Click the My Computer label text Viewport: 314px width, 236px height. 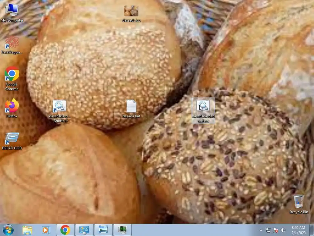12,20
